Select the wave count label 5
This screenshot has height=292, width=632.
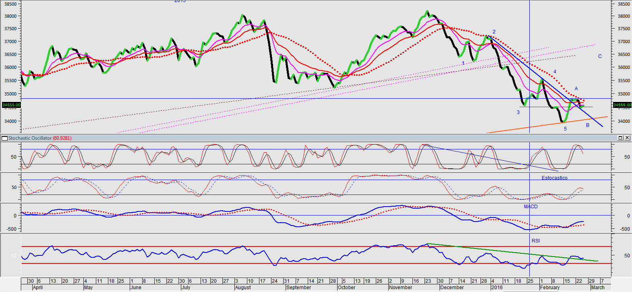(565, 129)
